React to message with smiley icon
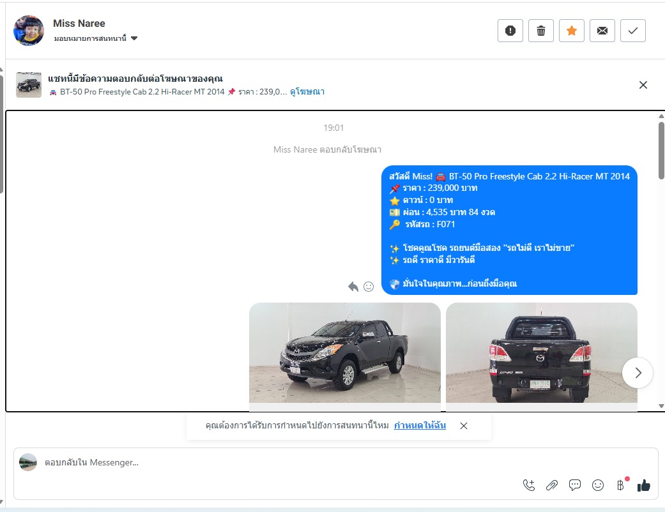This screenshot has width=665, height=512. click(369, 287)
